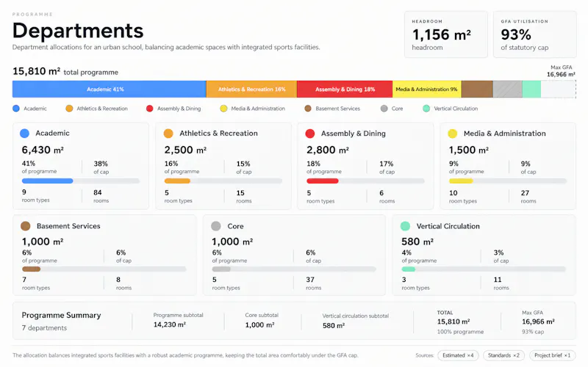Select the yellow Media & Administration legend dot
Screen dimensions: 588x367
click(223, 109)
